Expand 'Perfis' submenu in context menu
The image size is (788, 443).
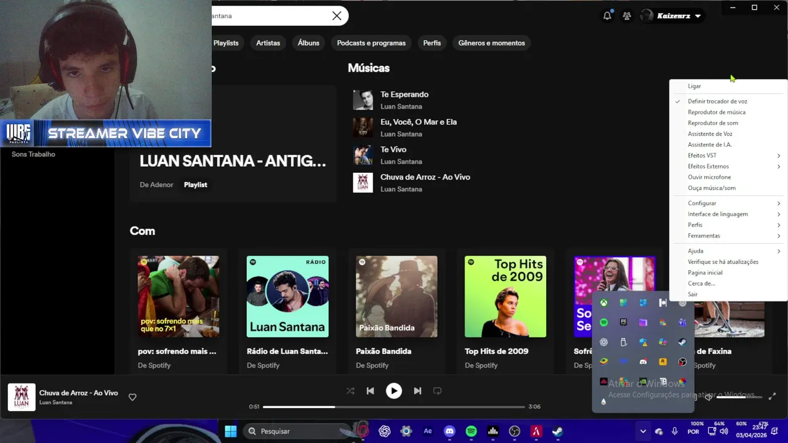click(728, 225)
